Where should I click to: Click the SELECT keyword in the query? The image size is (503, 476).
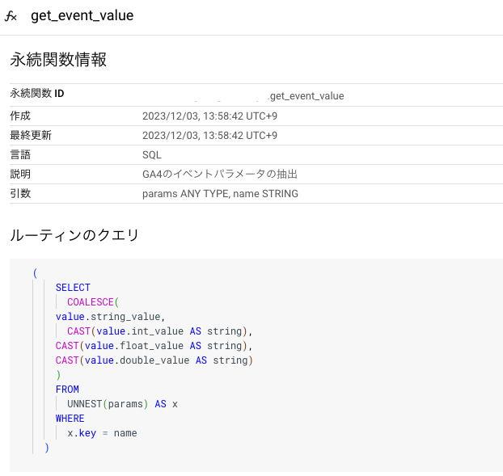pos(73,288)
